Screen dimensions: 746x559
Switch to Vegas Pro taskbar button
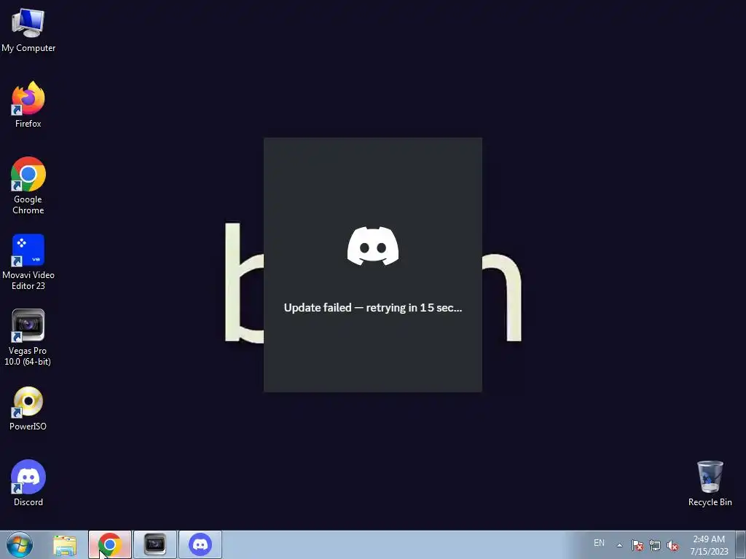coord(155,545)
